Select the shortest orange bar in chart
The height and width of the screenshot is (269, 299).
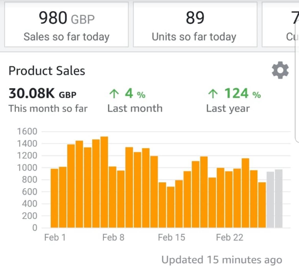coord(171,207)
